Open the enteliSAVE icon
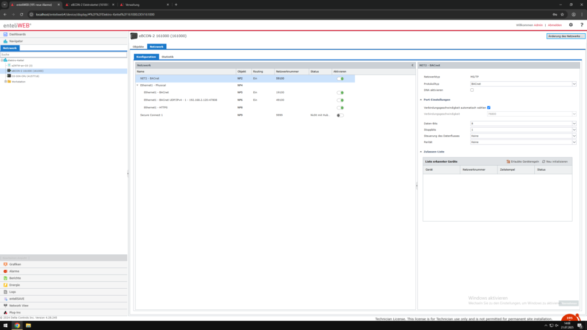Viewport: 587px width, 330px height. [5, 298]
